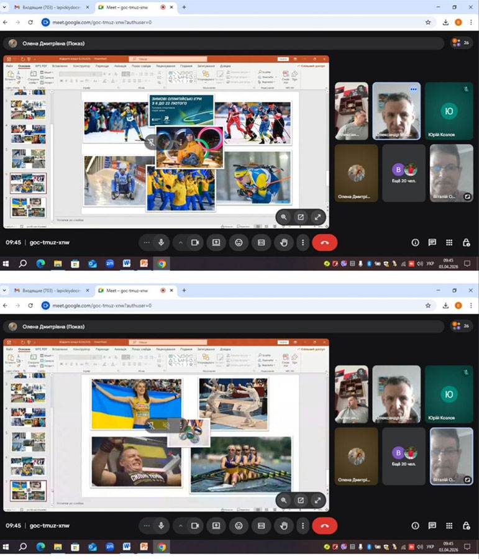This screenshot has height=559, width=479.
Task: Zoom the shared rowing slide presentation with magnifier
Action: coord(283,500)
